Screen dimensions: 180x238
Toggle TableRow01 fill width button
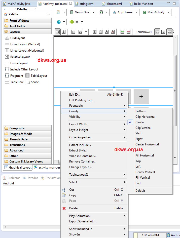tap(157, 32)
